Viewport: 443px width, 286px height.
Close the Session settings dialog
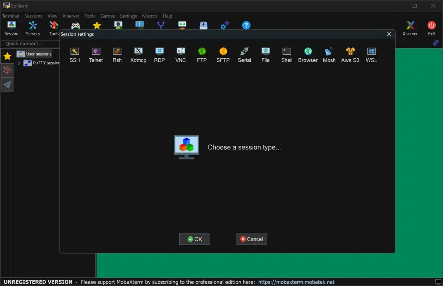click(389, 34)
